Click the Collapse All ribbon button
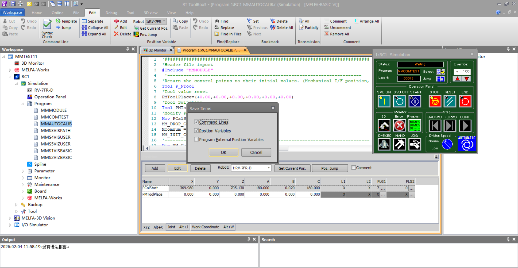Image resolution: width=518 pixels, height=268 pixels. coord(95,27)
